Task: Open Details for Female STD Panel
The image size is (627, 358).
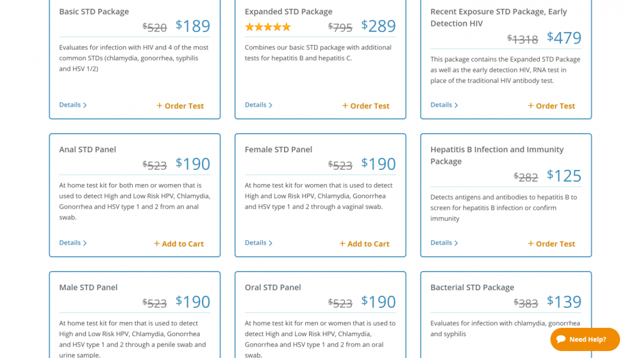Action: click(258, 243)
